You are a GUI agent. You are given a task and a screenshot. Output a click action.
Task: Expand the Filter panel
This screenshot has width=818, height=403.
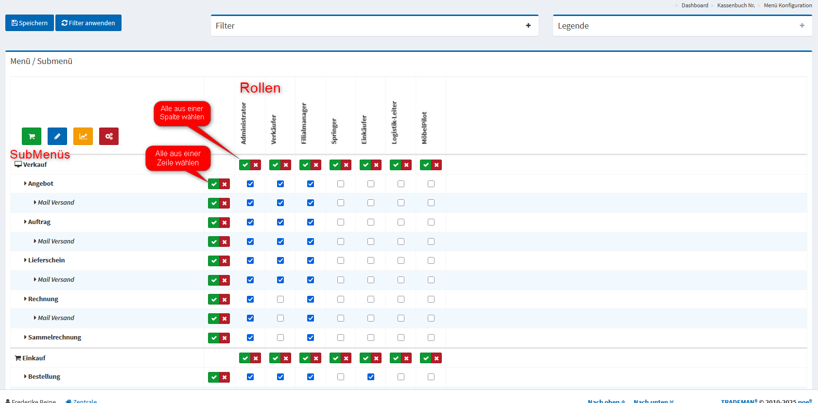click(528, 26)
